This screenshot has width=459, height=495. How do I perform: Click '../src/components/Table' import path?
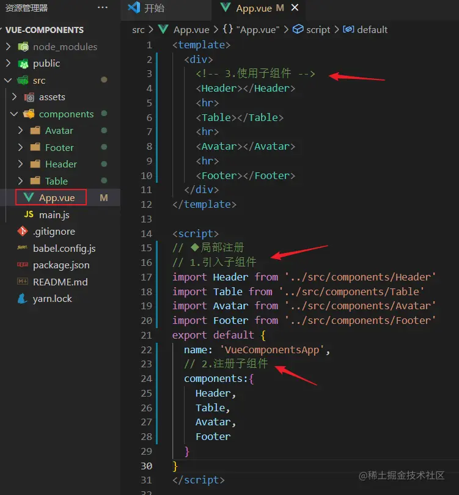point(351,291)
